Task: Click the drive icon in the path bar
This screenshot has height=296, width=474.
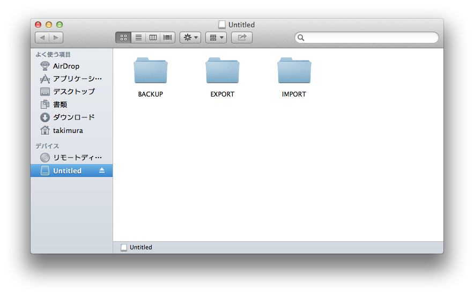Action: click(124, 248)
